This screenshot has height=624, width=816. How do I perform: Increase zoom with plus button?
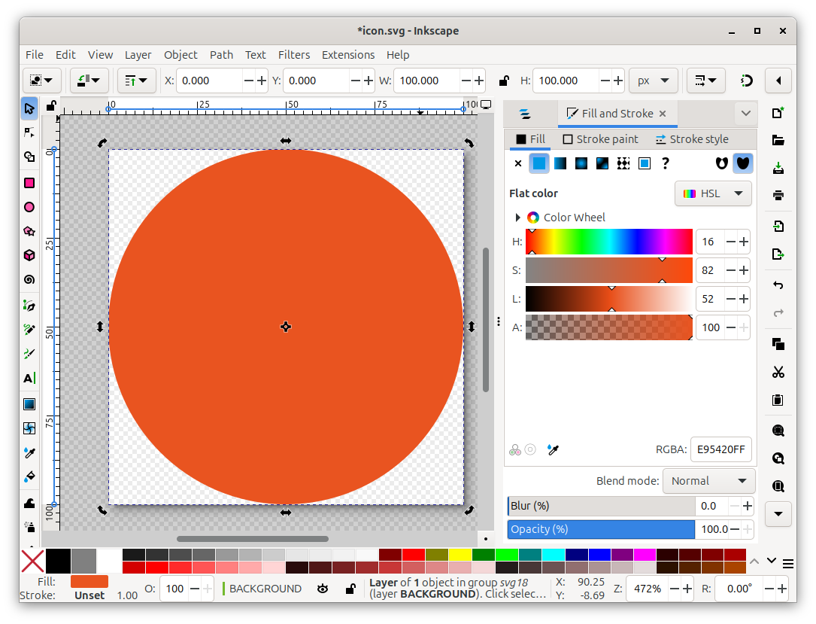coord(687,589)
